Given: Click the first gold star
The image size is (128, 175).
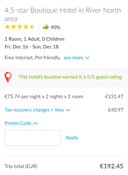Looking at the screenshot, I should click(7, 27).
